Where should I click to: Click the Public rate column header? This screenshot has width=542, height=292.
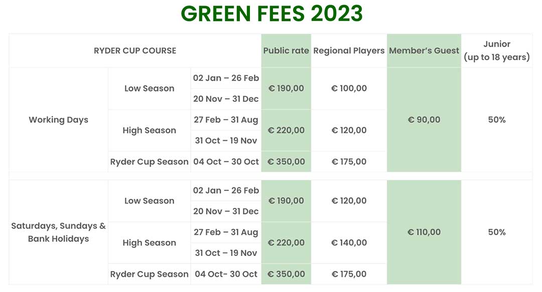pyautogui.click(x=286, y=51)
